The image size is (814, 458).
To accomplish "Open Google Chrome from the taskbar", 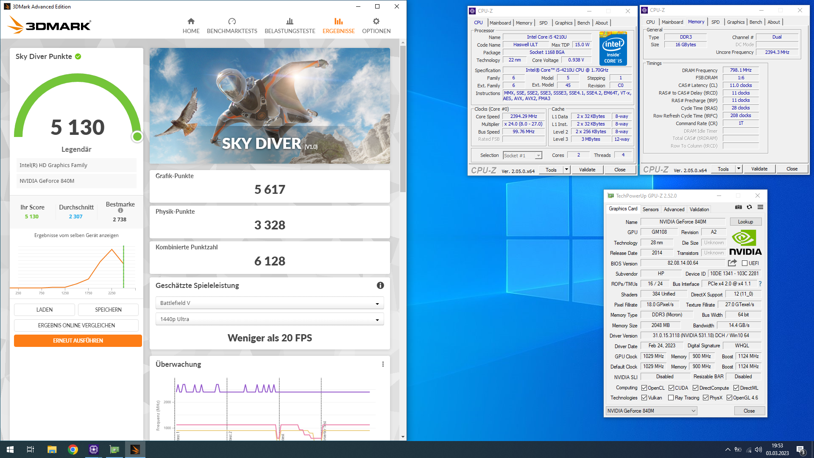I will point(73,450).
